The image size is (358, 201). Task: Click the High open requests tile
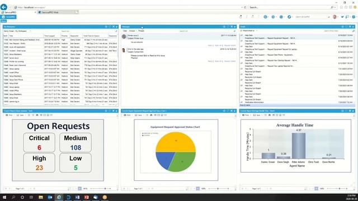tap(39, 162)
